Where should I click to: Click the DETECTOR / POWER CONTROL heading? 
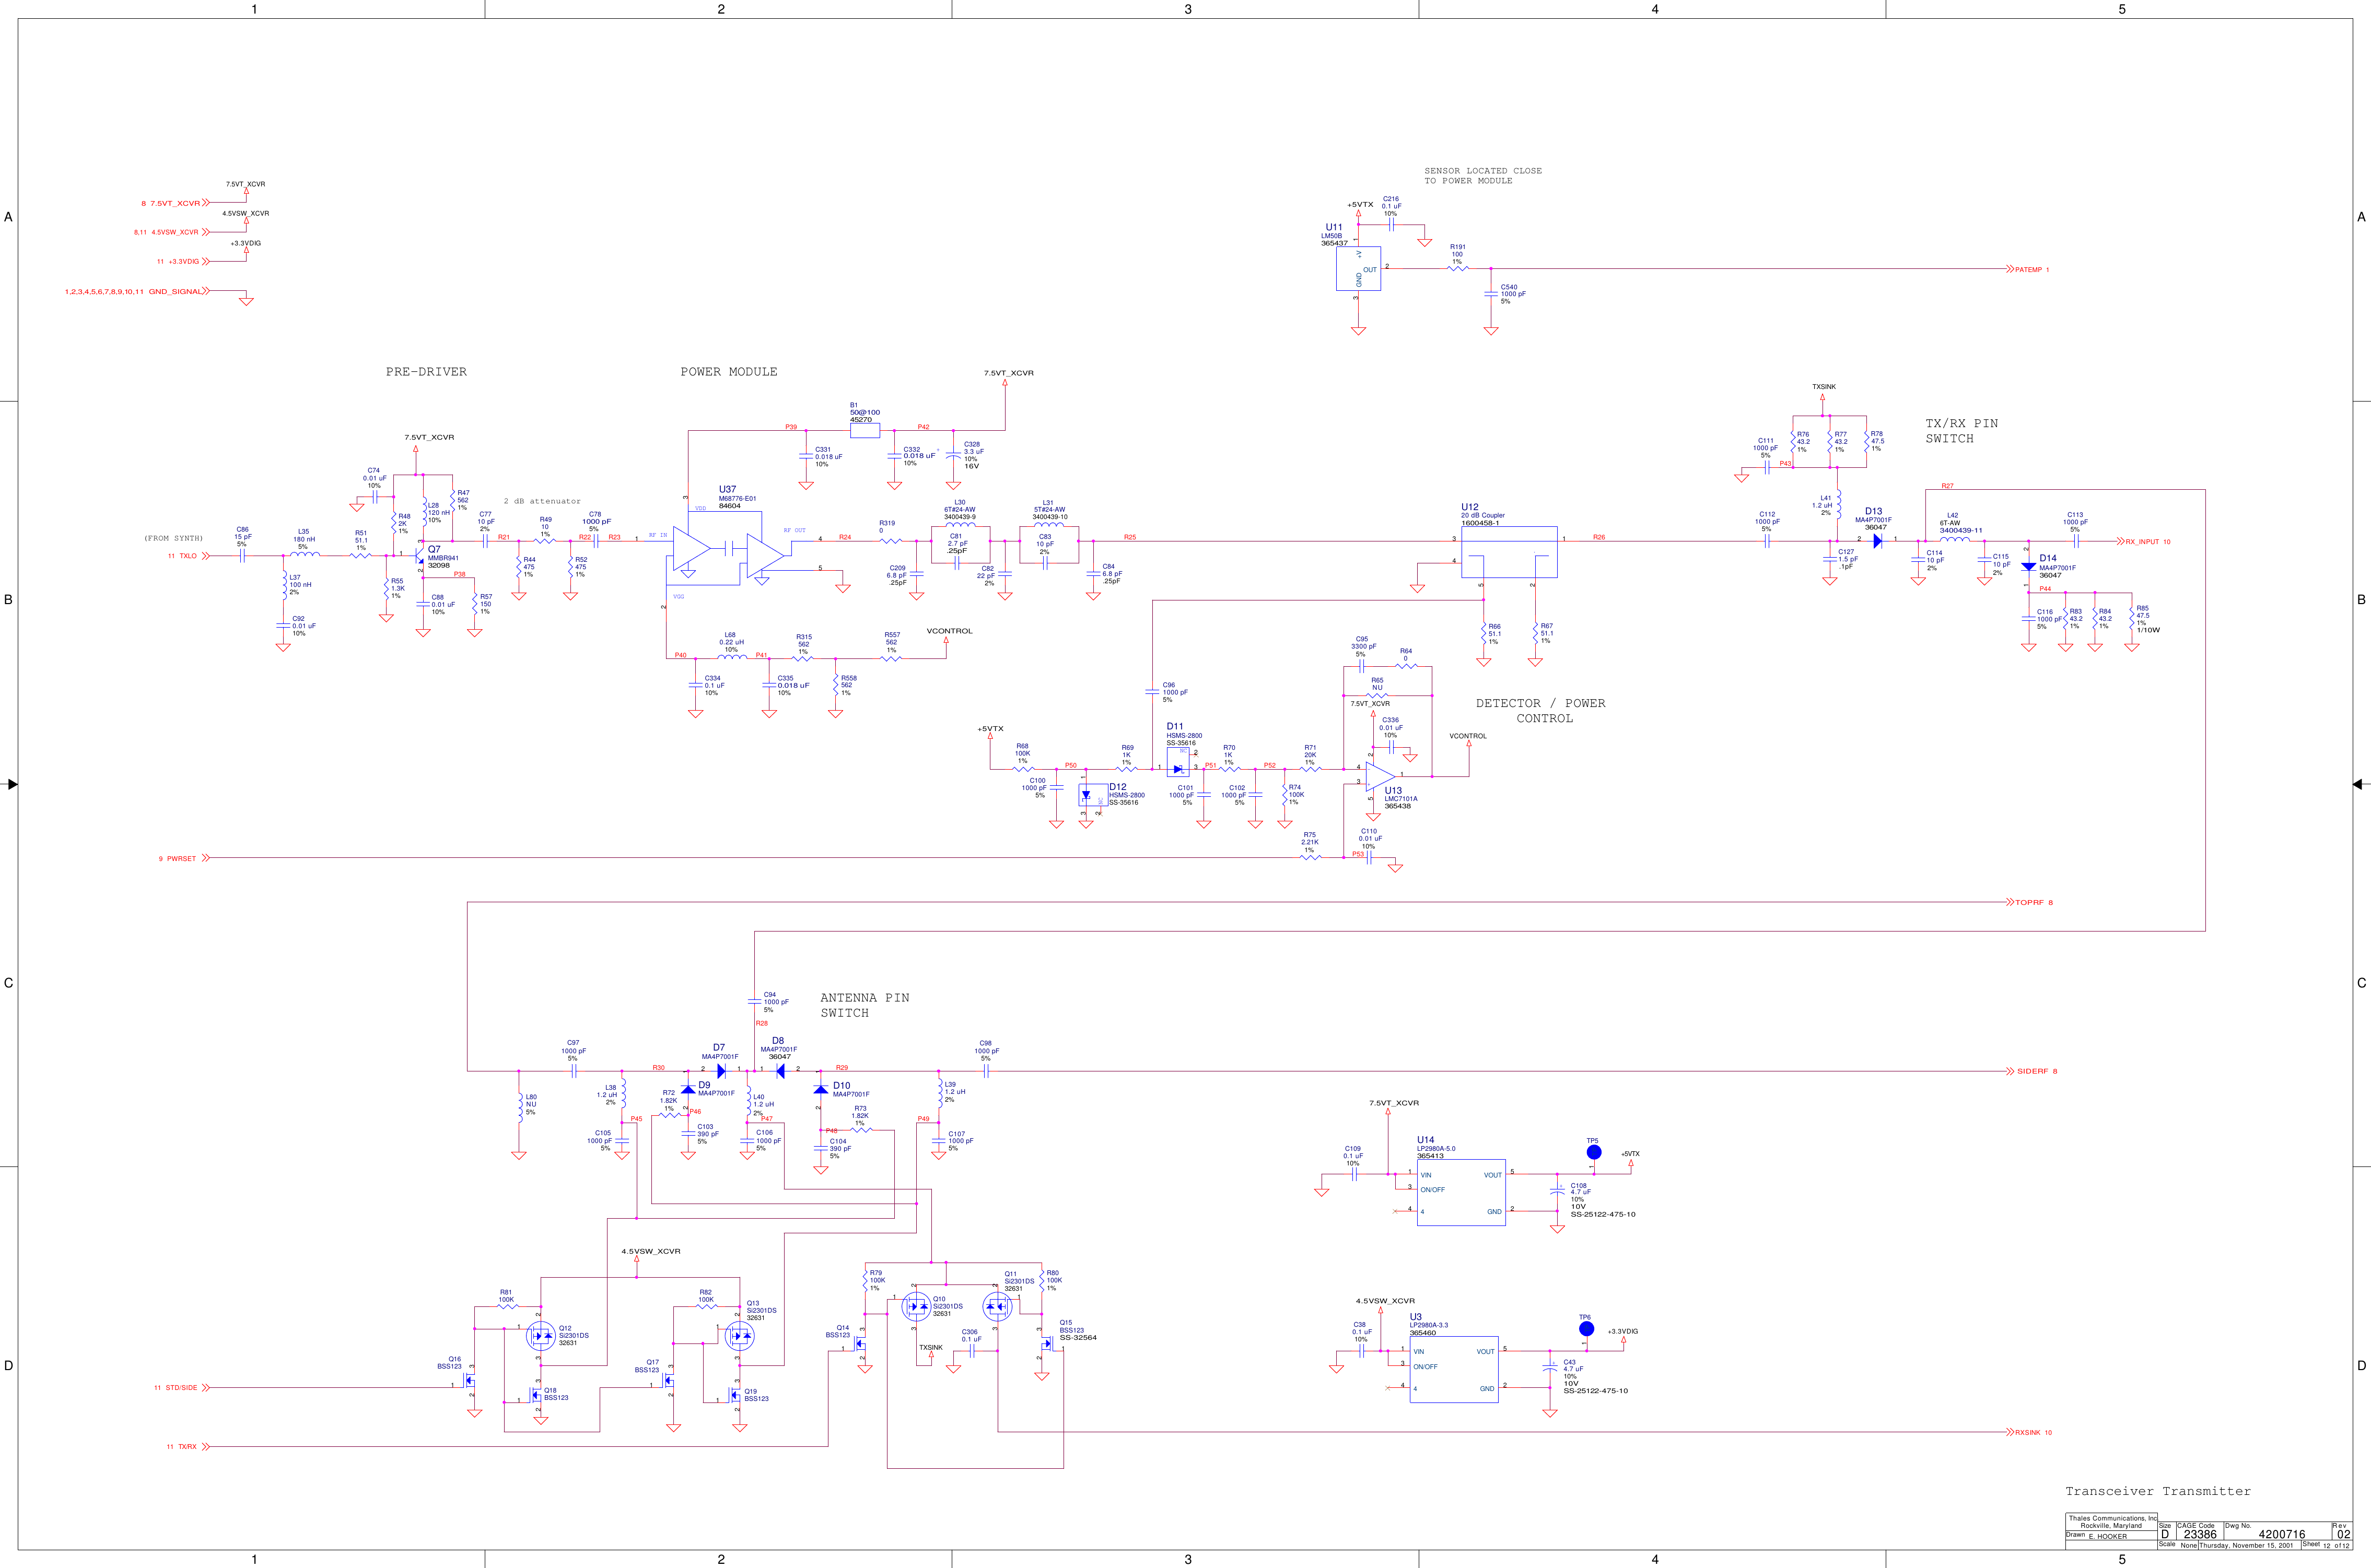point(1540,711)
